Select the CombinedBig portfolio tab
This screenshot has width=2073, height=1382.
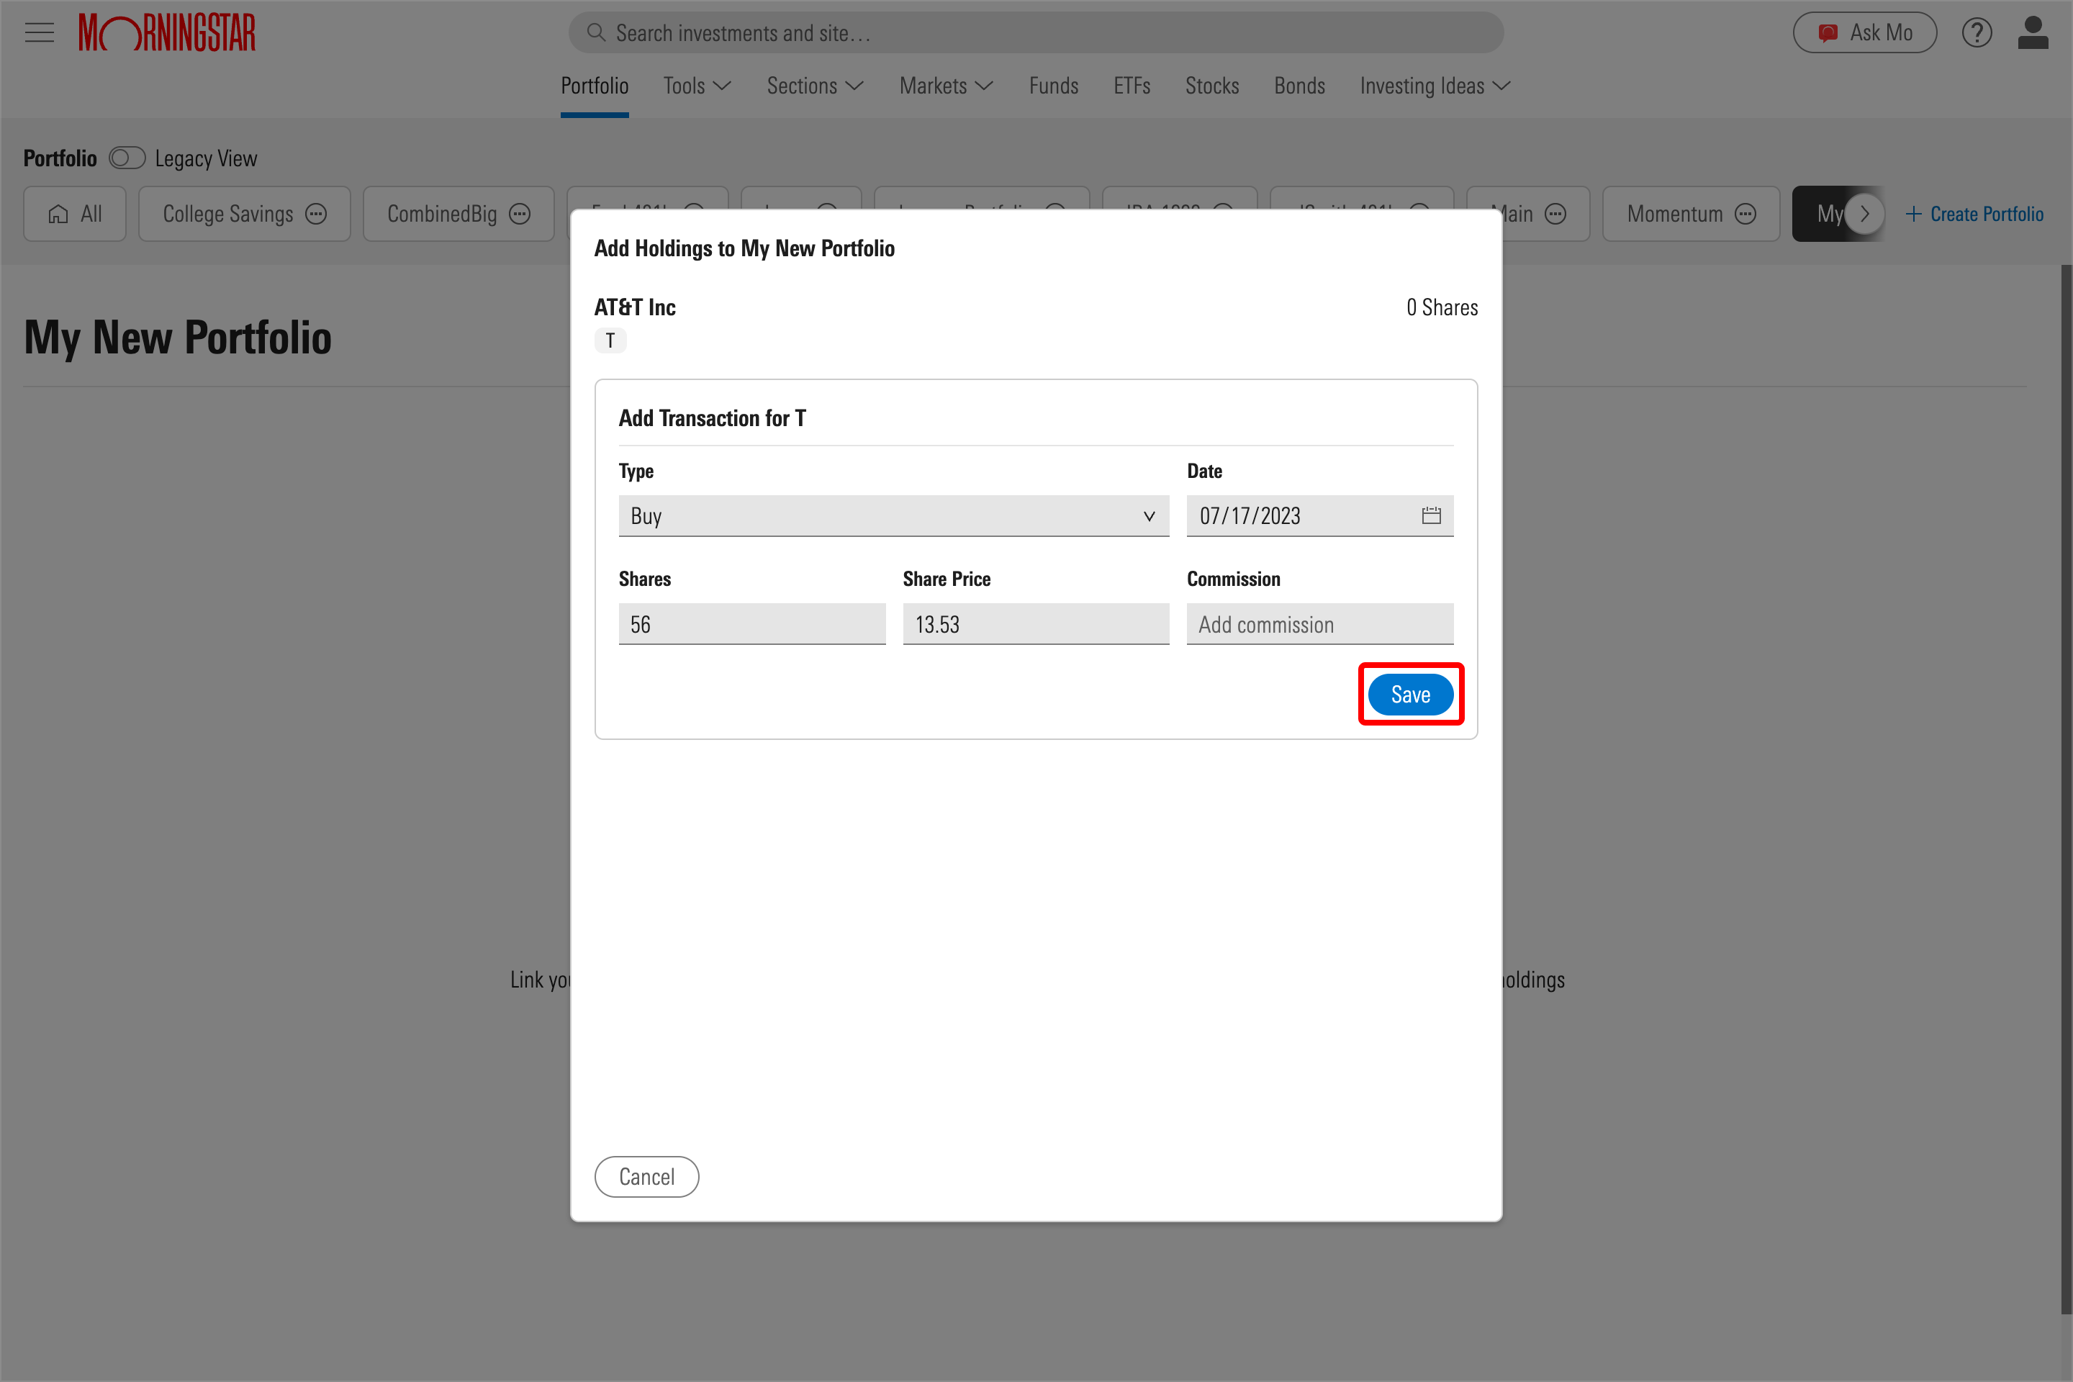459,213
